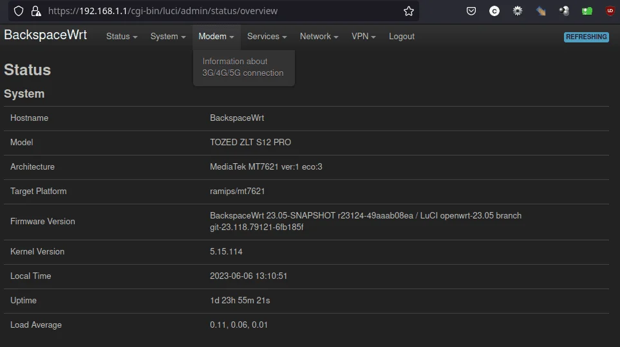Click the BackspaceWrt brand title link
620x347 pixels.
point(46,35)
